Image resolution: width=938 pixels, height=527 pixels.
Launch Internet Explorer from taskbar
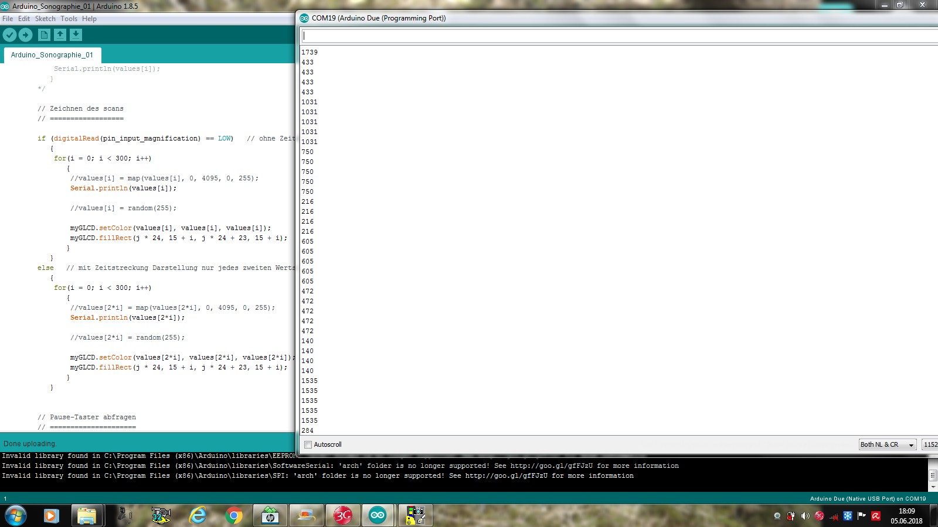pos(198,516)
